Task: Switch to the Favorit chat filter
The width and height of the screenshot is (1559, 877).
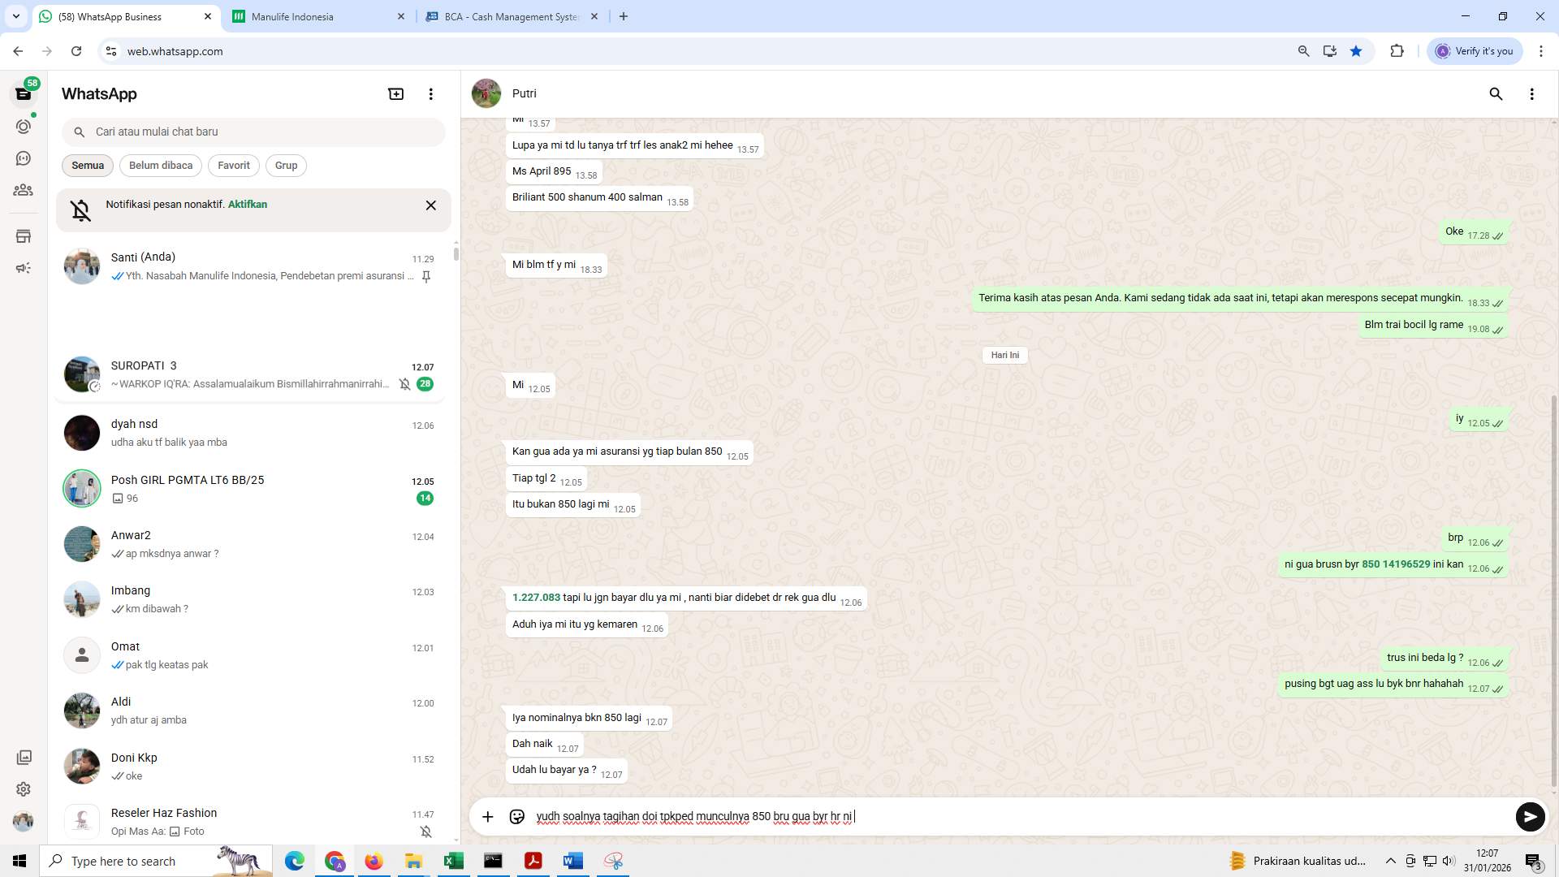Action: 233,165
